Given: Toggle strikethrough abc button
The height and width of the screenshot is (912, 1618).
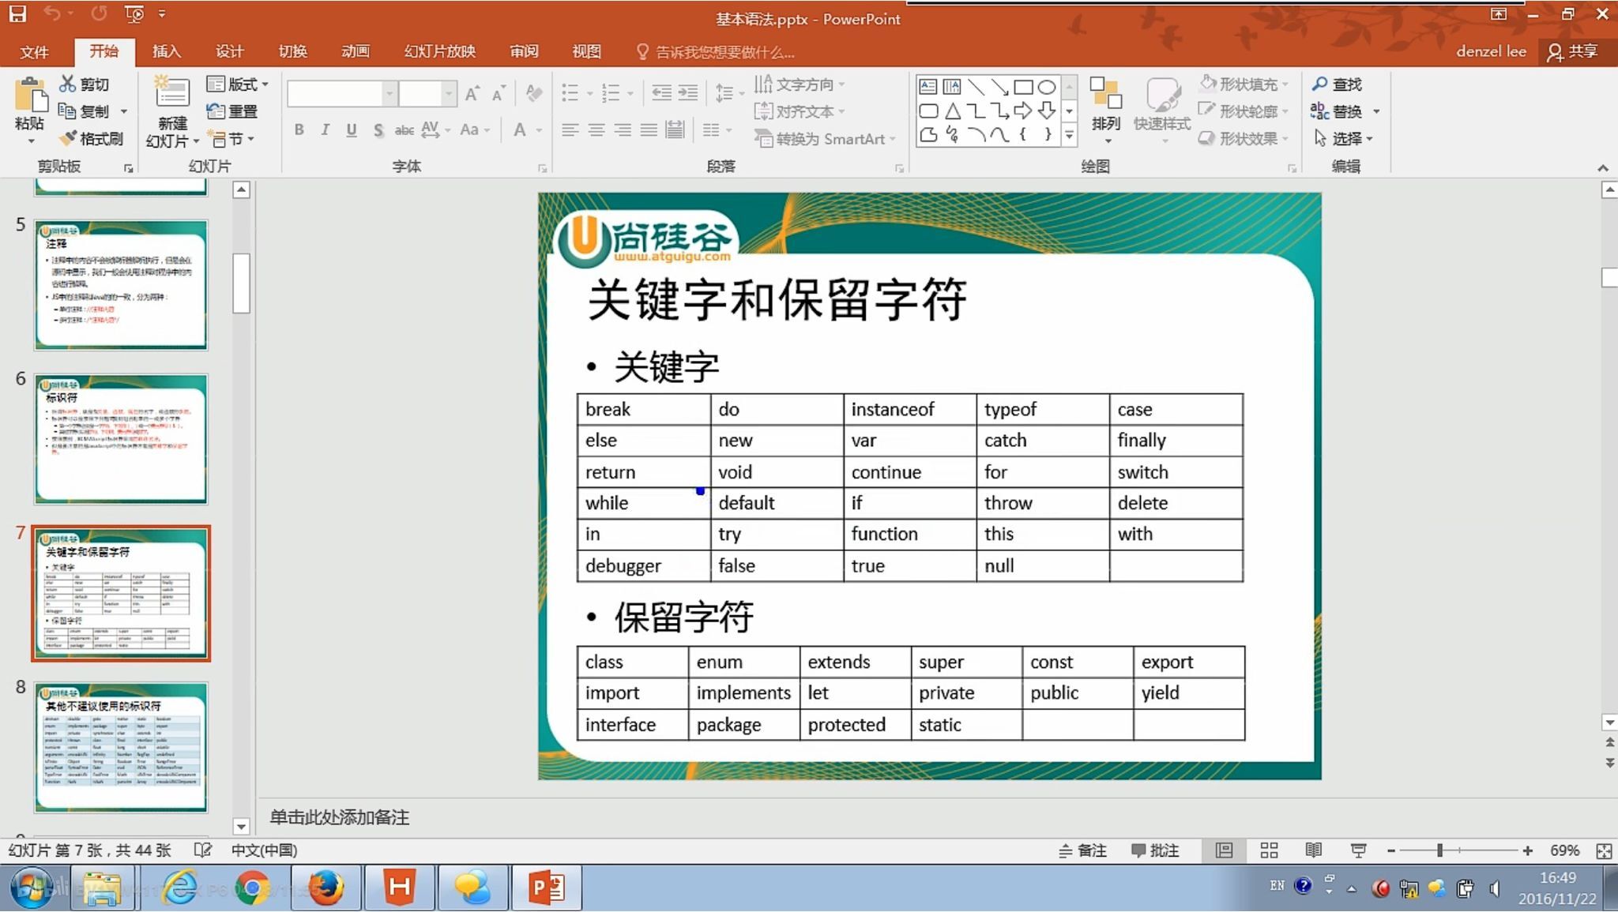Looking at the screenshot, I should pyautogui.click(x=404, y=129).
